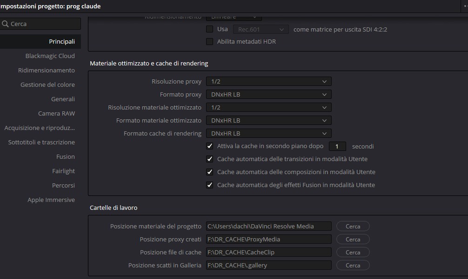Click the Posizione materiale del progetto path field
The width and height of the screenshot is (468, 279).
[268, 226]
